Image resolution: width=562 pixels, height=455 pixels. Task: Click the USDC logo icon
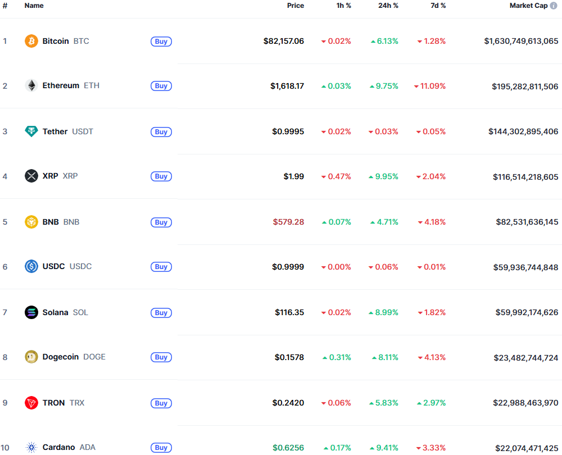point(31,266)
